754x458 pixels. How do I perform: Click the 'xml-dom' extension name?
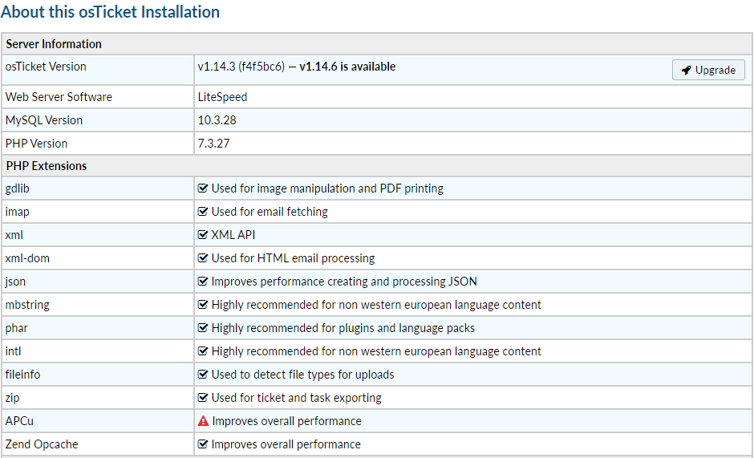(27, 258)
